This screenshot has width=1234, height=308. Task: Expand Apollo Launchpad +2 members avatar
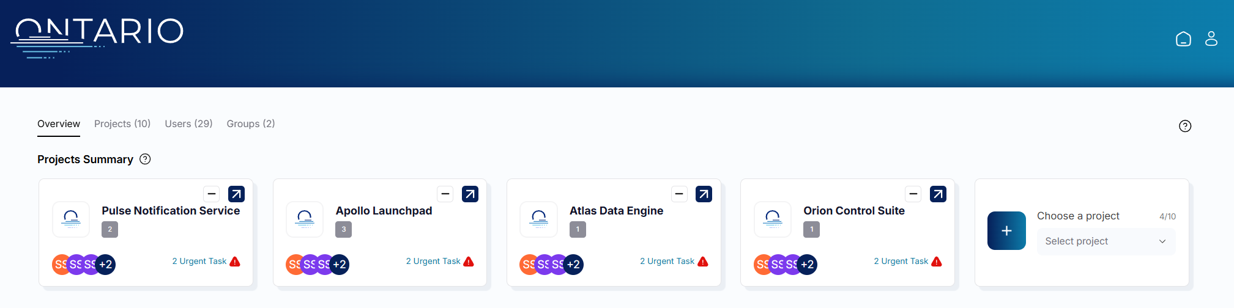[x=340, y=265]
